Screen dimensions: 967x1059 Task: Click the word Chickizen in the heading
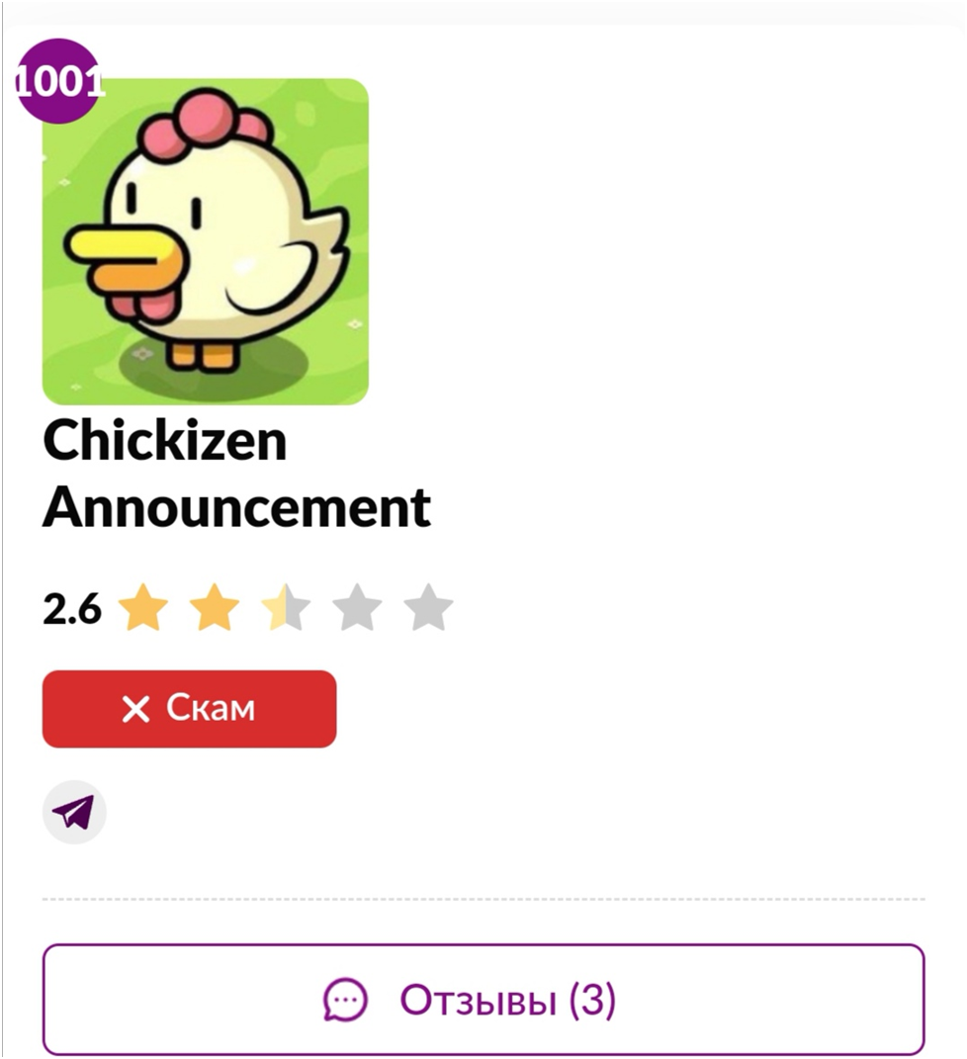coord(165,440)
